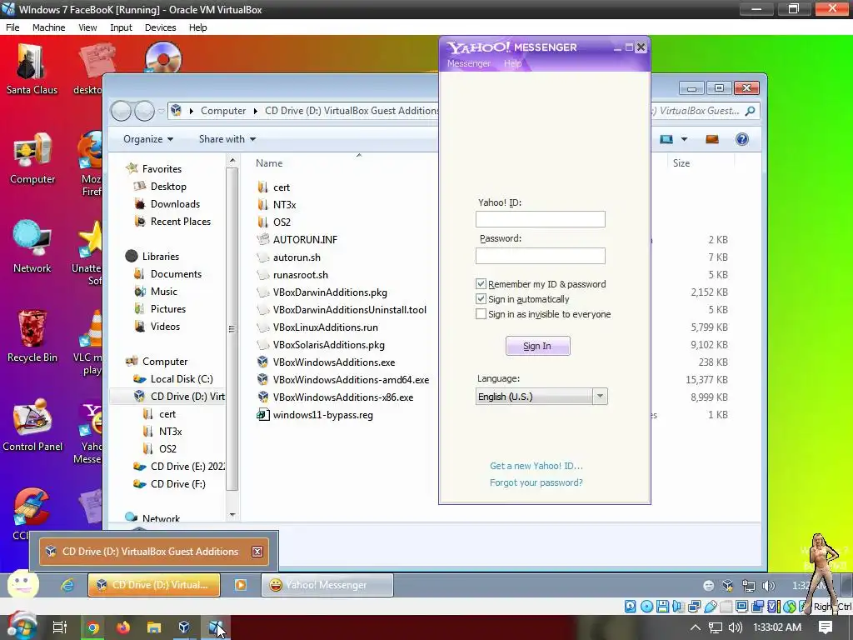
Task: Sort by the Name column header
Action: click(269, 163)
